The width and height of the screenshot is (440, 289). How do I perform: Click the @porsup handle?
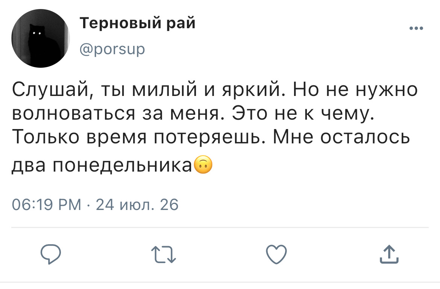[112, 49]
